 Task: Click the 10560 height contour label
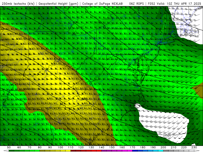point(83,99)
